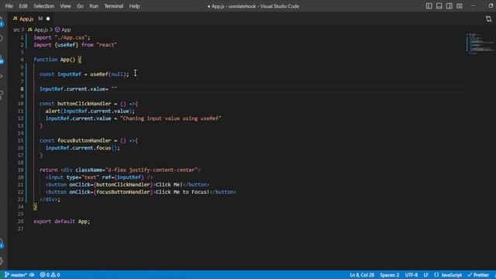Screen dimensions: 496x279
Task: Click focusButtonHandler declaration on line 15
Action: coord(84,140)
